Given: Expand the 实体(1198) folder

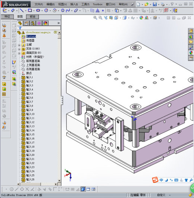Looking at the screenshot, I should 19,49.
